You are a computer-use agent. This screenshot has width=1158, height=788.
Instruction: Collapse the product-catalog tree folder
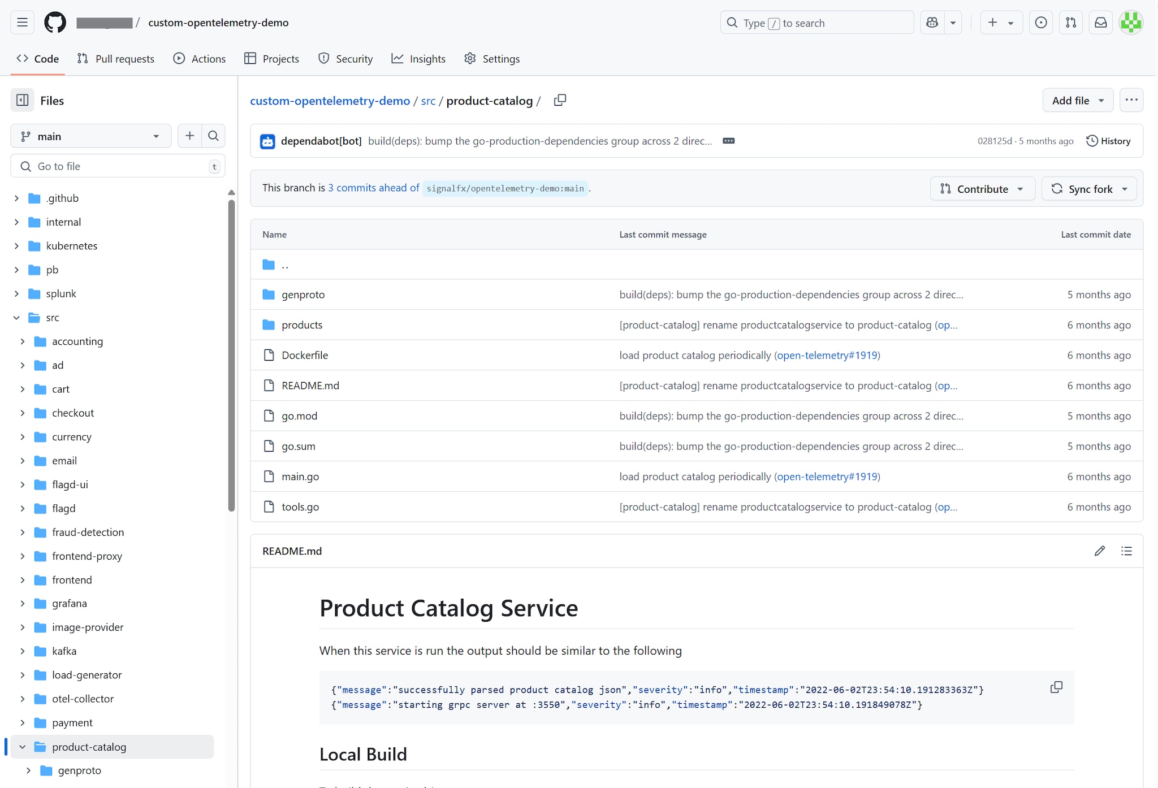(23, 747)
